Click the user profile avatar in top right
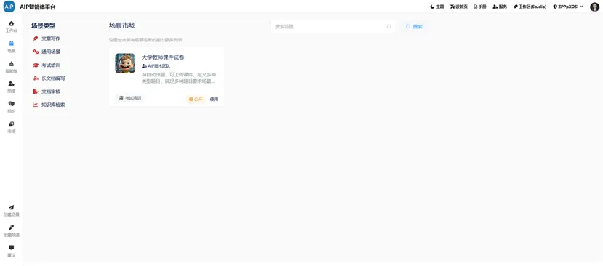 pyautogui.click(x=594, y=7)
